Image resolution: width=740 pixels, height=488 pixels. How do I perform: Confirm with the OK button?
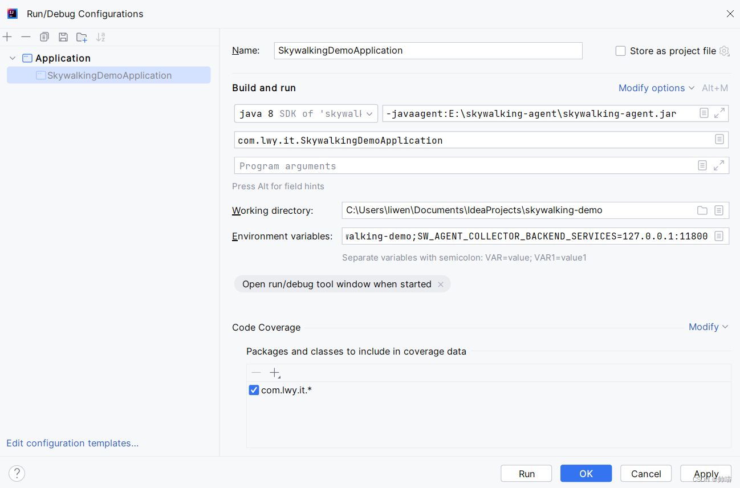click(586, 474)
